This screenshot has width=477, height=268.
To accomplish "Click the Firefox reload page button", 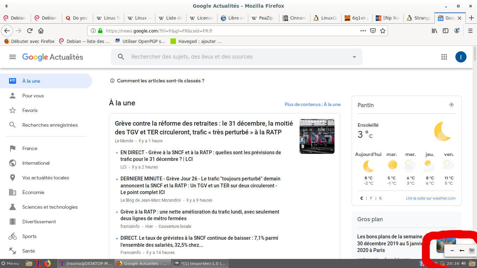I will tap(30, 31).
